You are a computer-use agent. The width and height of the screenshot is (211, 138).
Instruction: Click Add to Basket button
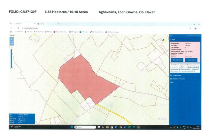point(177,60)
